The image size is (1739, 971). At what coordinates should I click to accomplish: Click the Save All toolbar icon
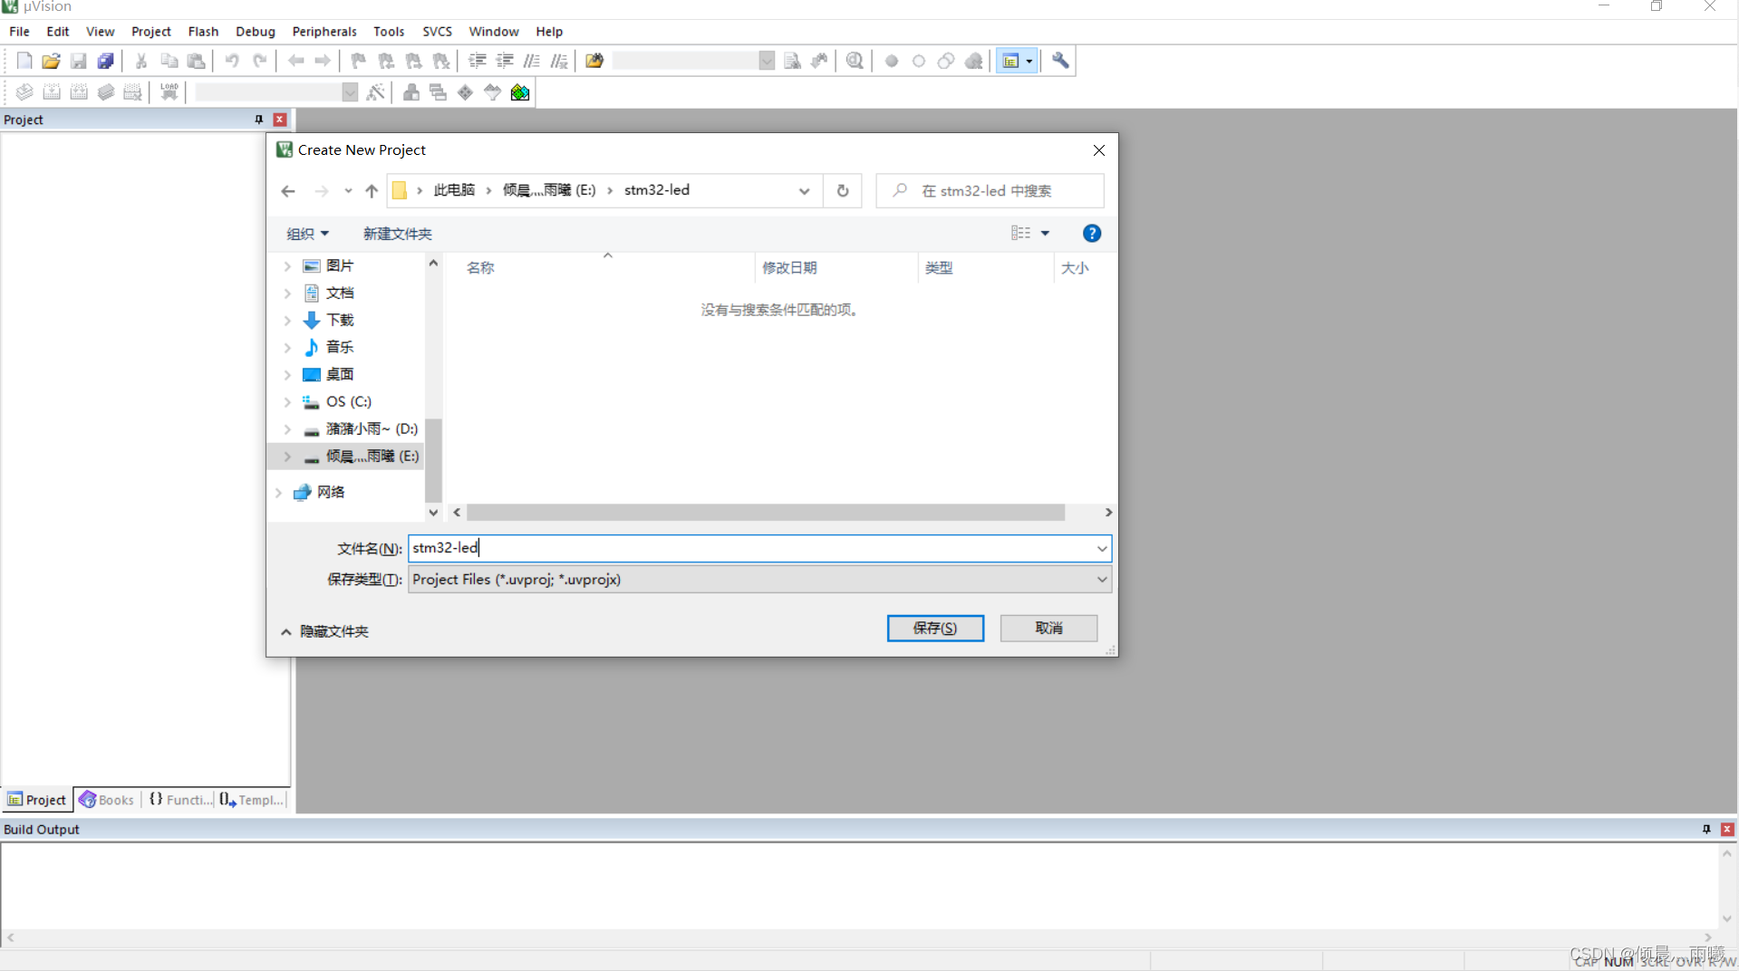click(x=106, y=61)
